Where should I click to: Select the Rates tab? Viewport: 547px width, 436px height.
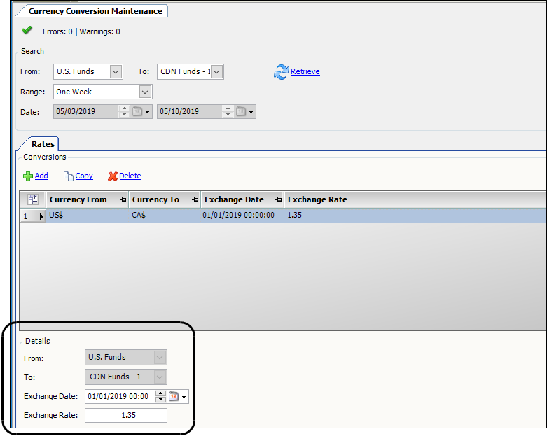43,144
